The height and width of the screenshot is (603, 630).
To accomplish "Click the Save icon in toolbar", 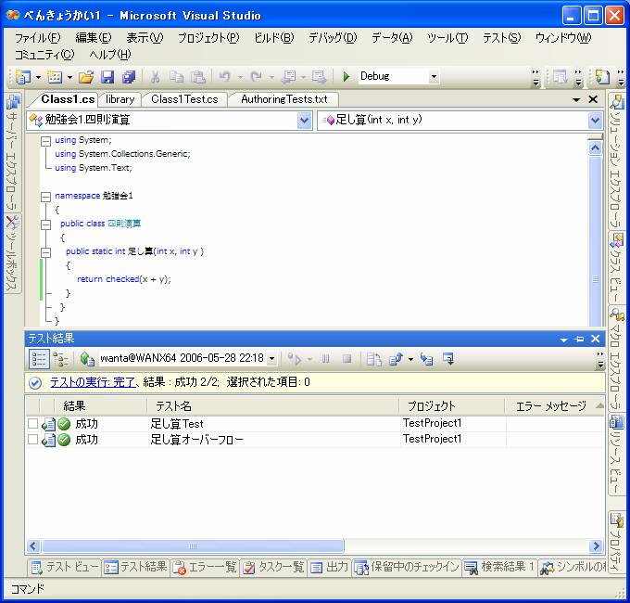I will click(107, 76).
